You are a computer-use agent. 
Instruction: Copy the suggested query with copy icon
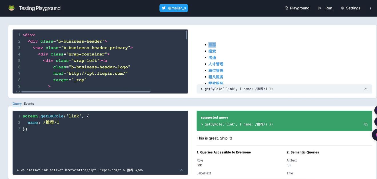point(366,124)
